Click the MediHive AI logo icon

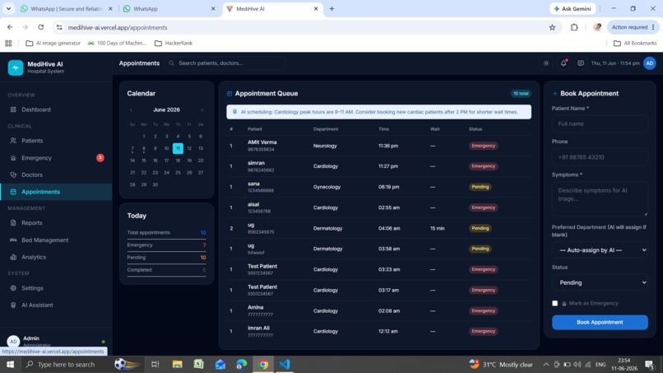coord(16,68)
